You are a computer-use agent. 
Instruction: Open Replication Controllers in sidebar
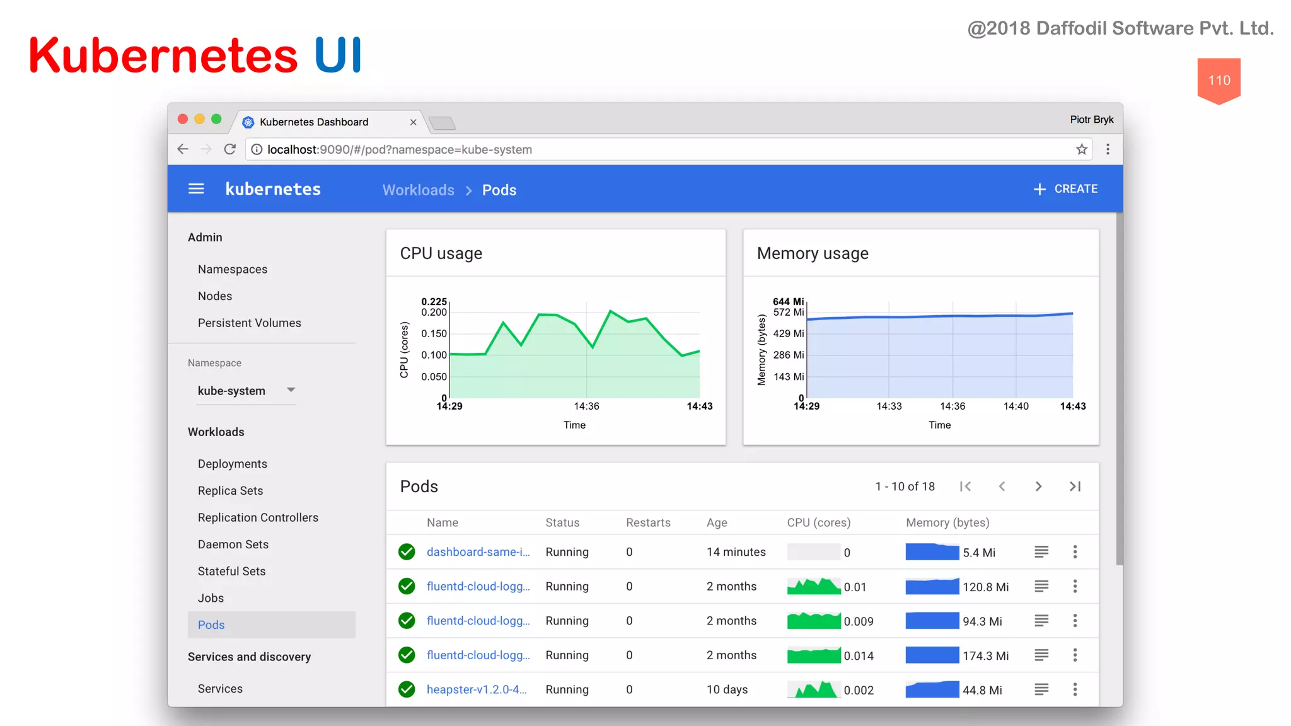[x=258, y=517]
